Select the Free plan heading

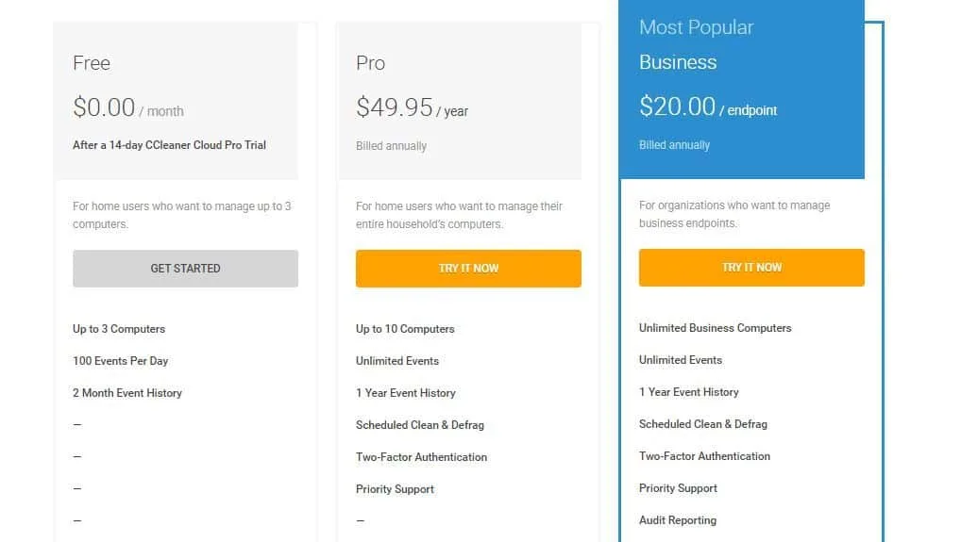(x=92, y=63)
